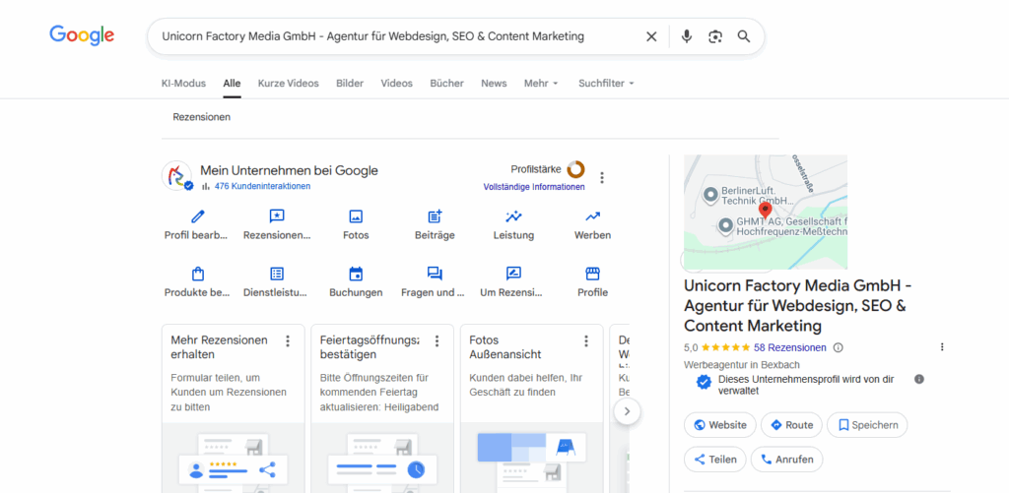1009x493 pixels.
Task: Click the Werben advertising arrow icon
Action: (592, 216)
